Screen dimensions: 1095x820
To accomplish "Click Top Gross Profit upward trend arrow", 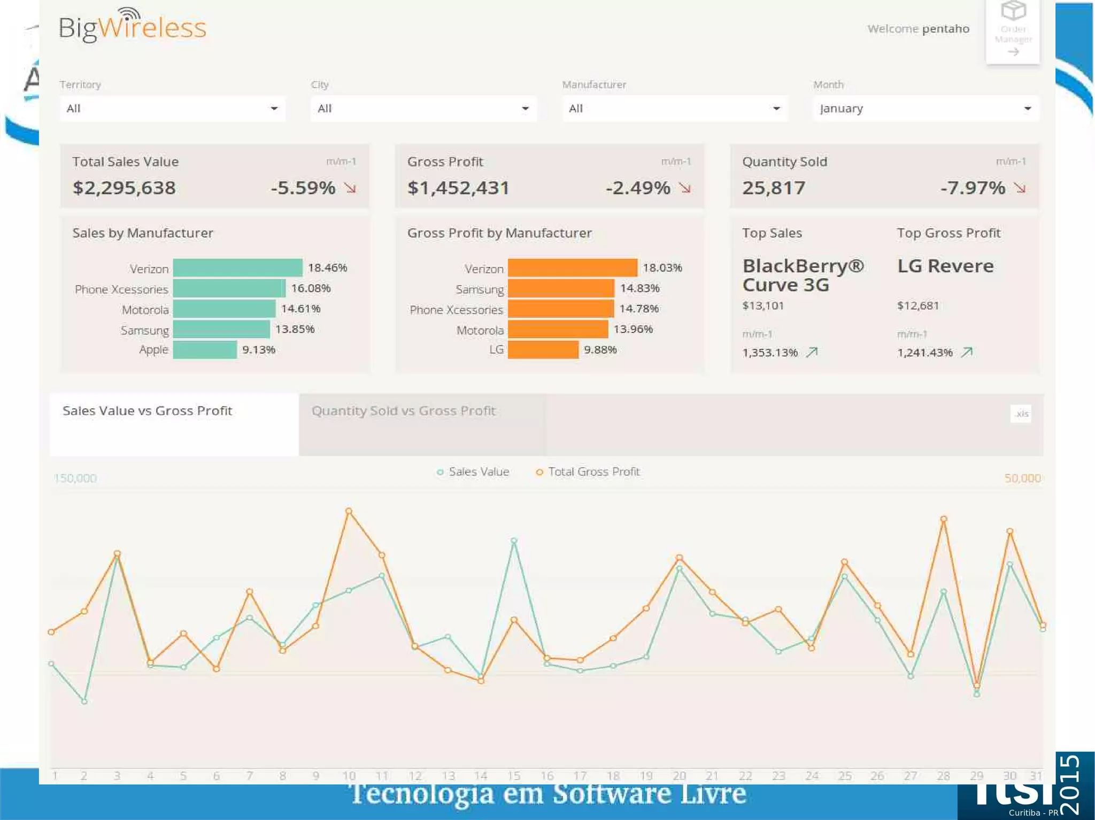I will (x=967, y=352).
